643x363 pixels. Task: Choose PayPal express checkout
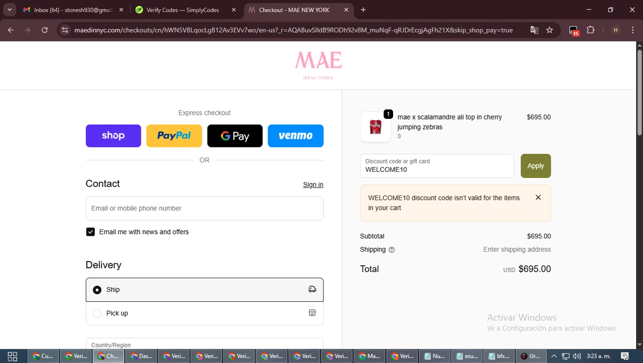(174, 136)
